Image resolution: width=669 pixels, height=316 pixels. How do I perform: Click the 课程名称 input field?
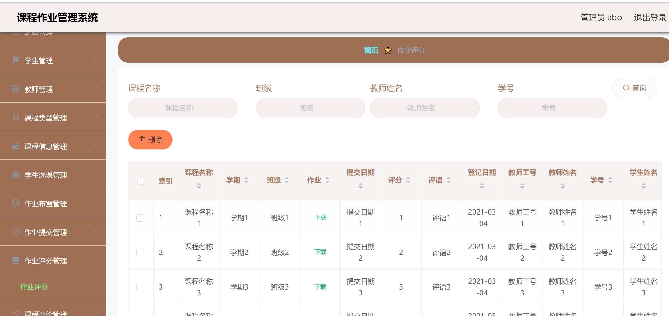tap(182, 108)
